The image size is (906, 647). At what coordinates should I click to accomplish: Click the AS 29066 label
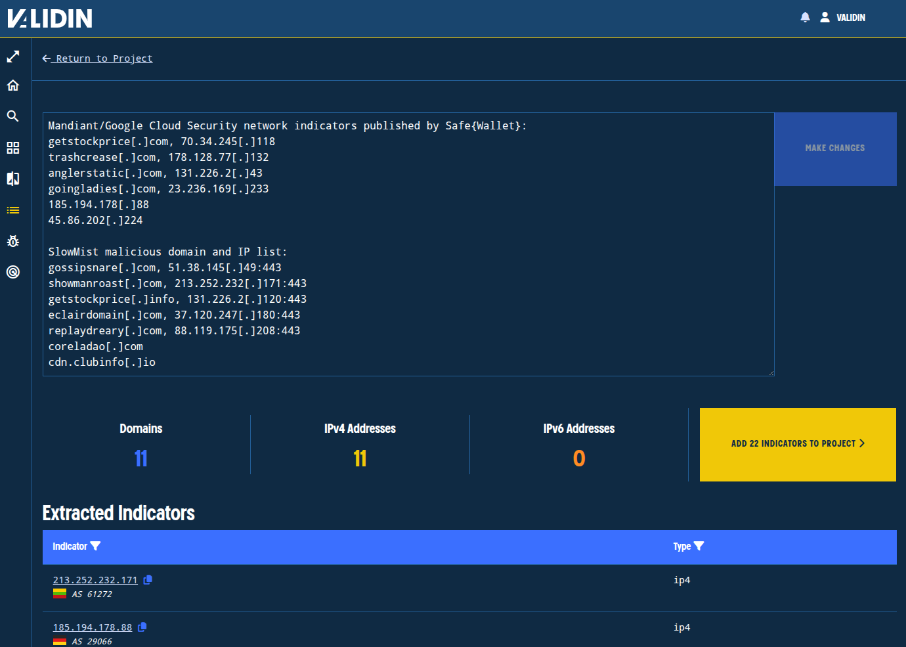[x=92, y=642]
